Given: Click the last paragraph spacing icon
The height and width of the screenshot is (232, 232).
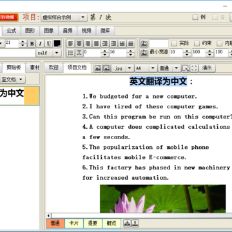Looking at the screenshot, I should coord(131,44).
